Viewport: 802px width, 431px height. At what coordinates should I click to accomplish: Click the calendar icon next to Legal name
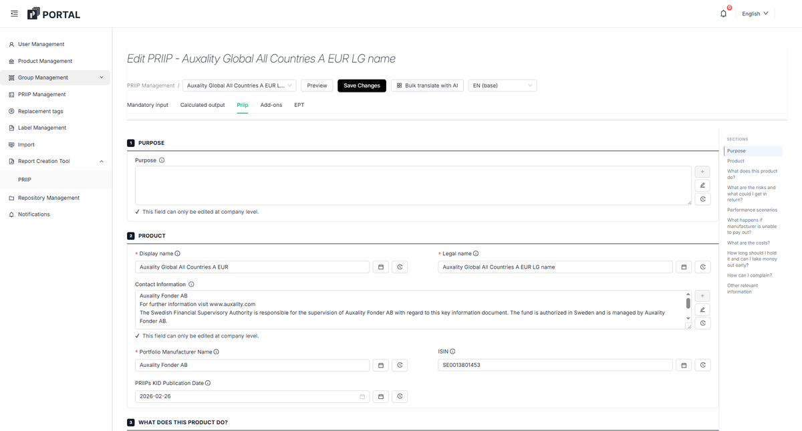(x=684, y=267)
